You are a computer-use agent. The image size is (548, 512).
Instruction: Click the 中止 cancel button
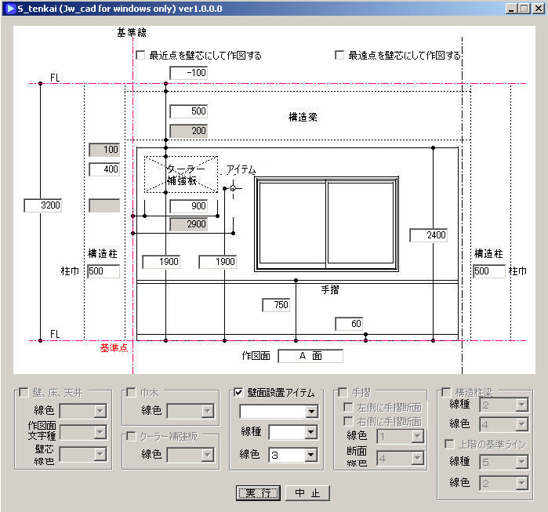pos(307,493)
